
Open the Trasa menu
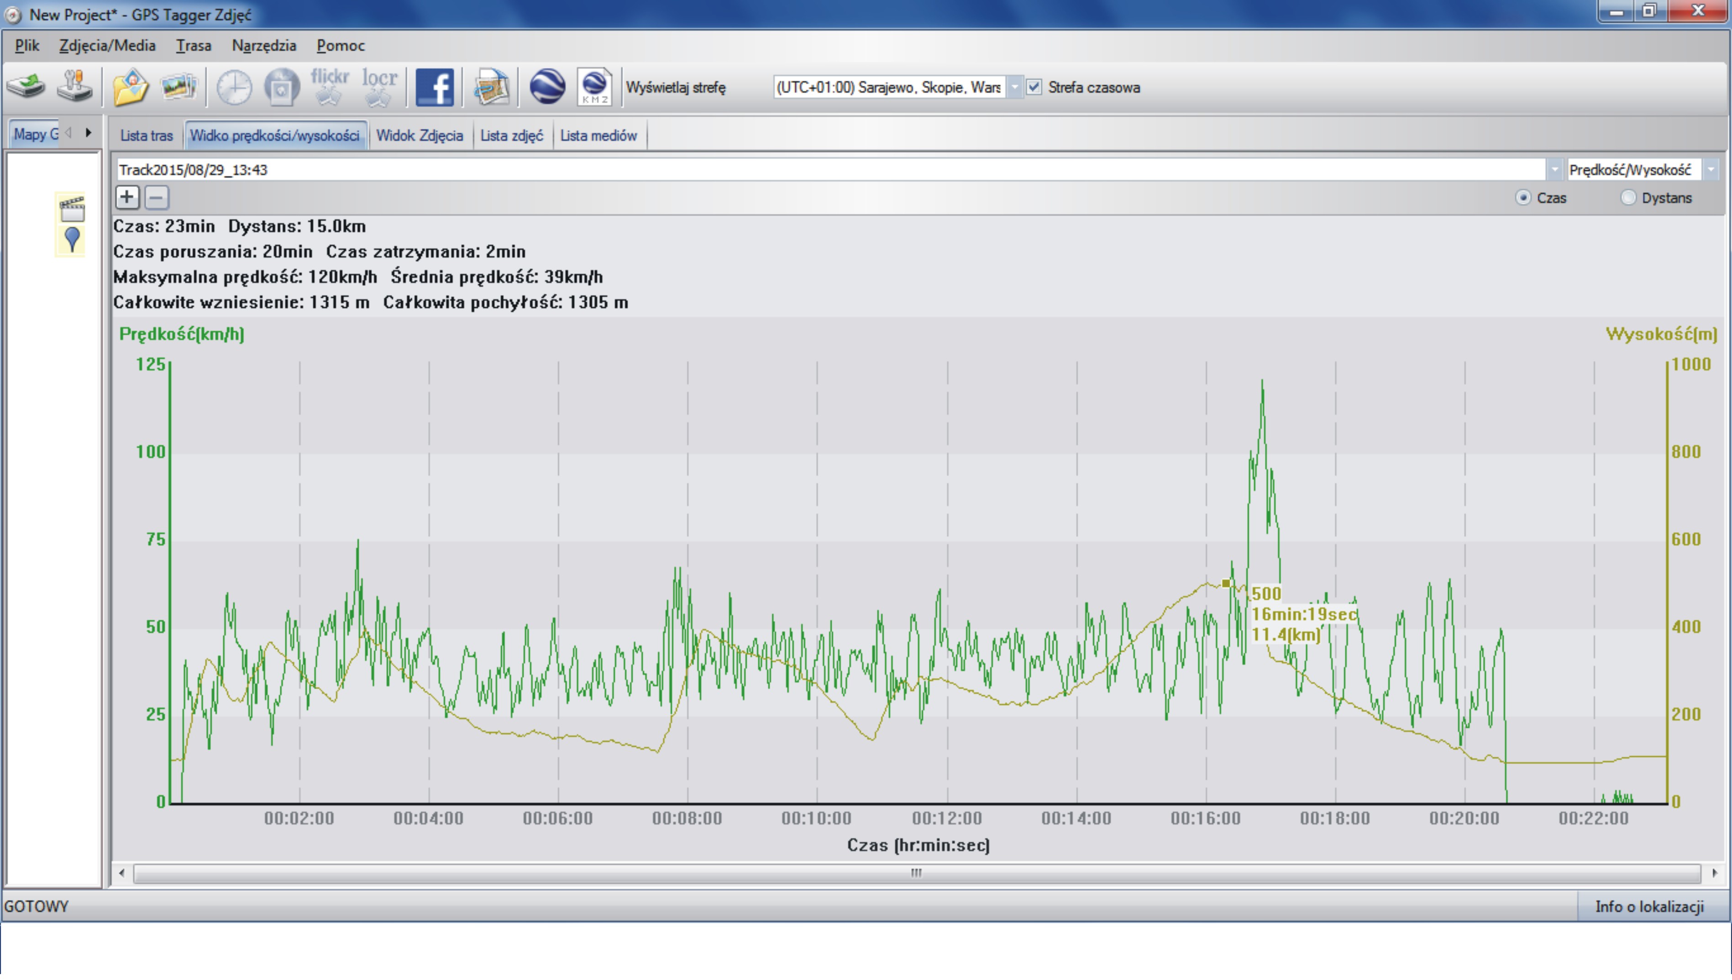(193, 46)
